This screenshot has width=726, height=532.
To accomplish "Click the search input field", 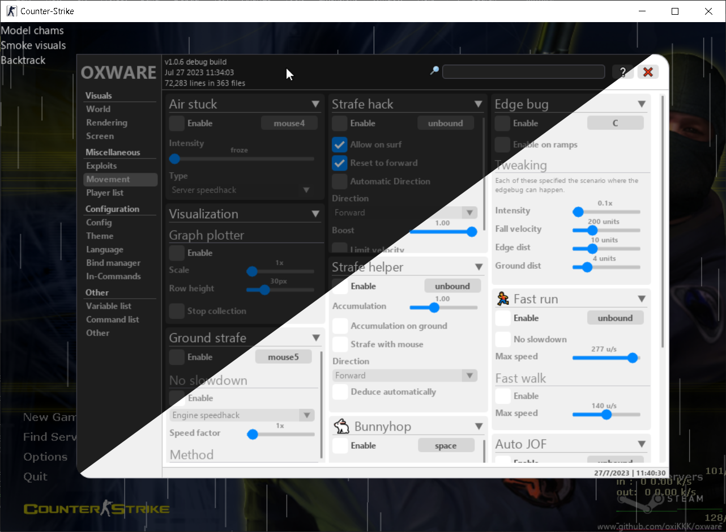I will click(523, 72).
